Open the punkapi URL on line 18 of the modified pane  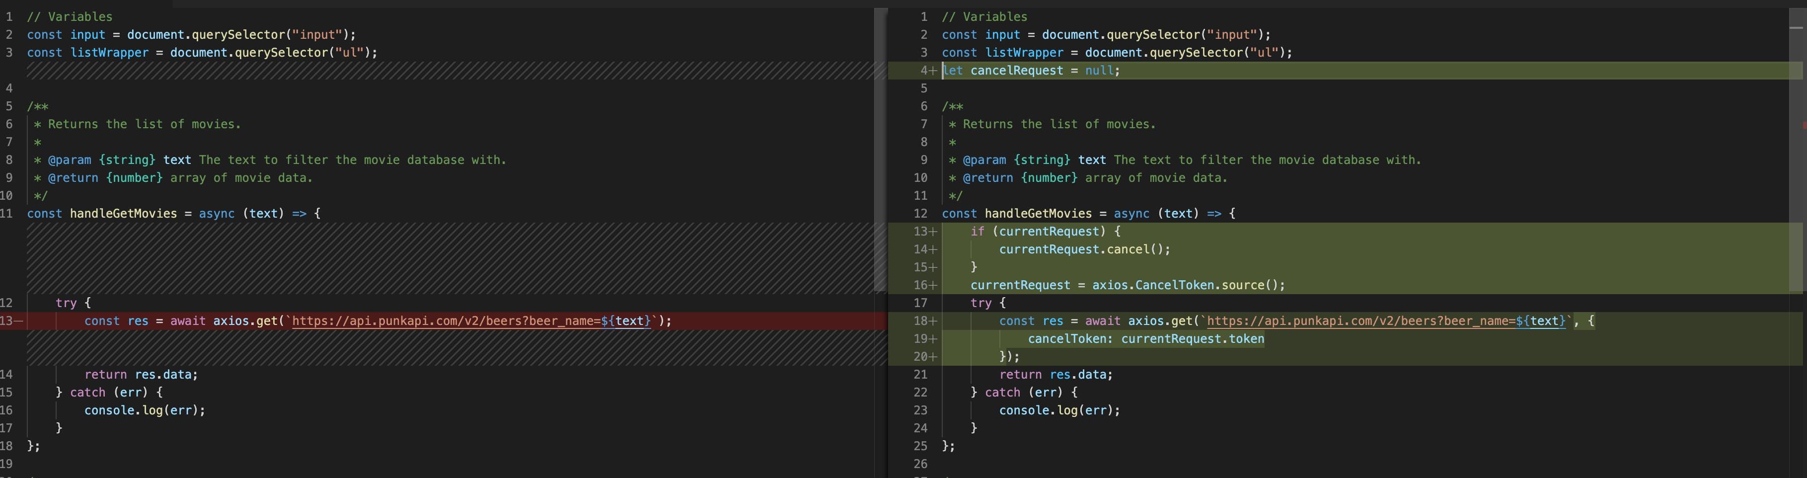point(1386,321)
